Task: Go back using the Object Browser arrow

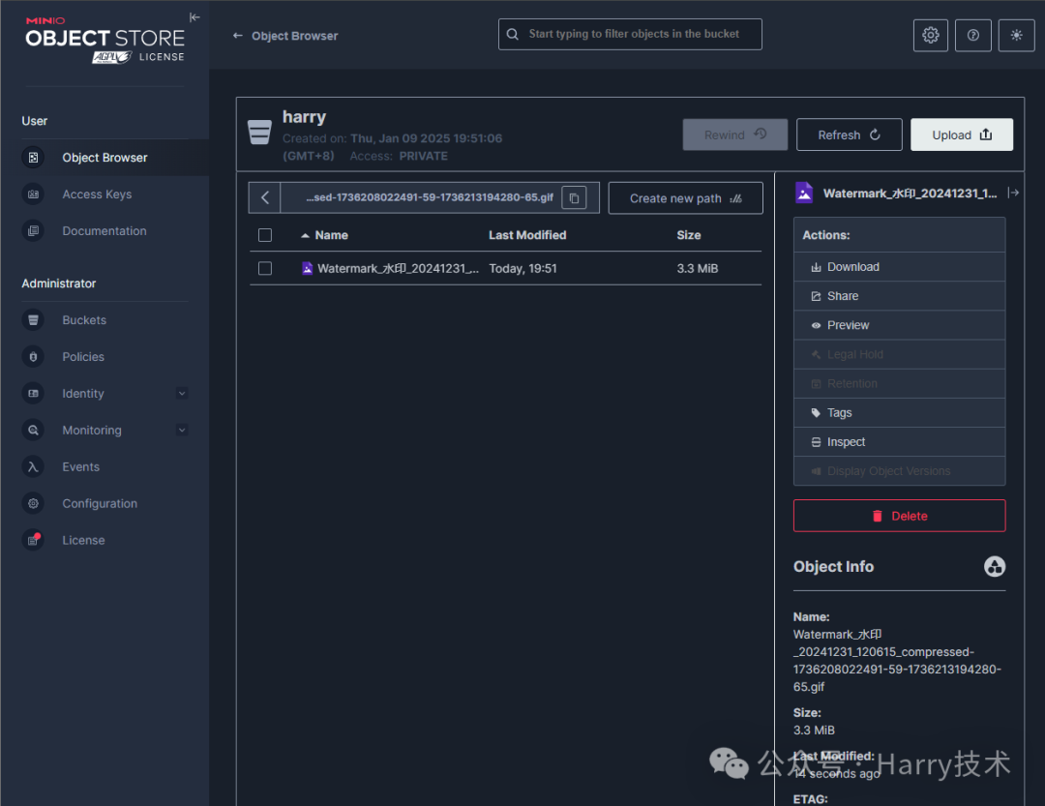Action: click(237, 36)
